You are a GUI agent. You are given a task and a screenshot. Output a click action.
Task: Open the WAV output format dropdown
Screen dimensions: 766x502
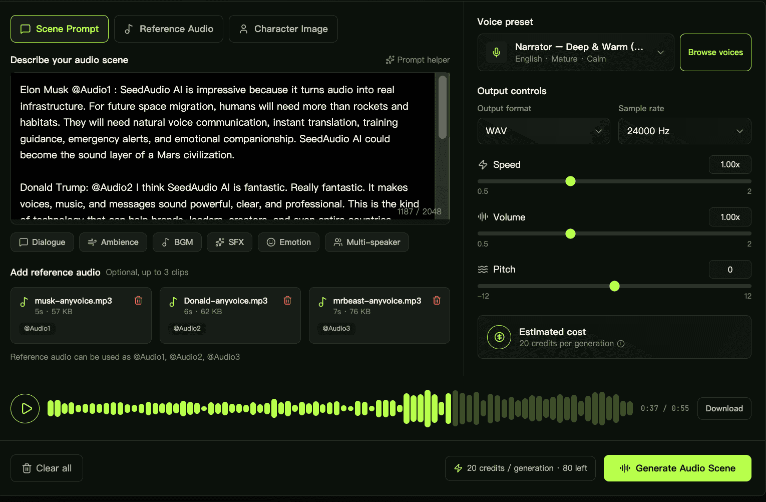pyautogui.click(x=544, y=131)
